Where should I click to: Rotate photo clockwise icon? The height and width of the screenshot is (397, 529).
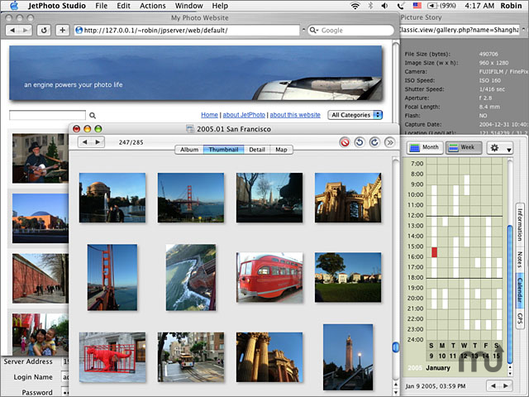point(374,142)
